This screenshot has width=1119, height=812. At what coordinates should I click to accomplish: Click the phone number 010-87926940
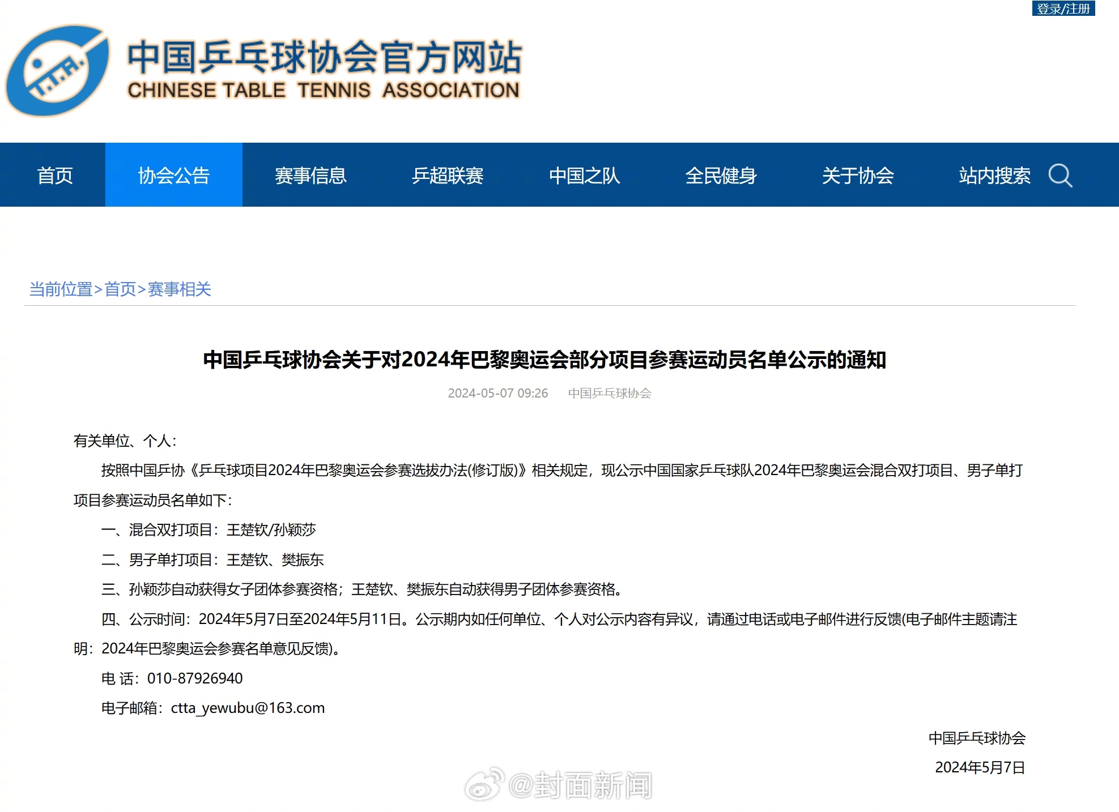click(194, 678)
